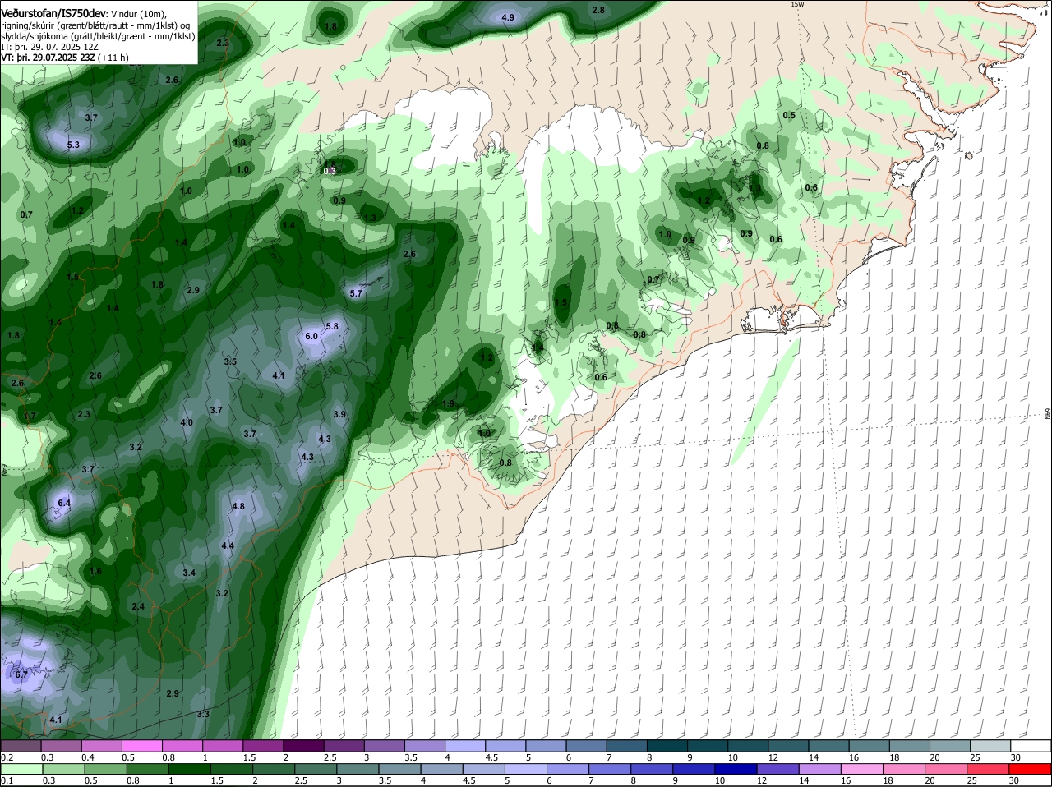Click the 3.9 precipitation value
1052x787 pixels.
339,414
